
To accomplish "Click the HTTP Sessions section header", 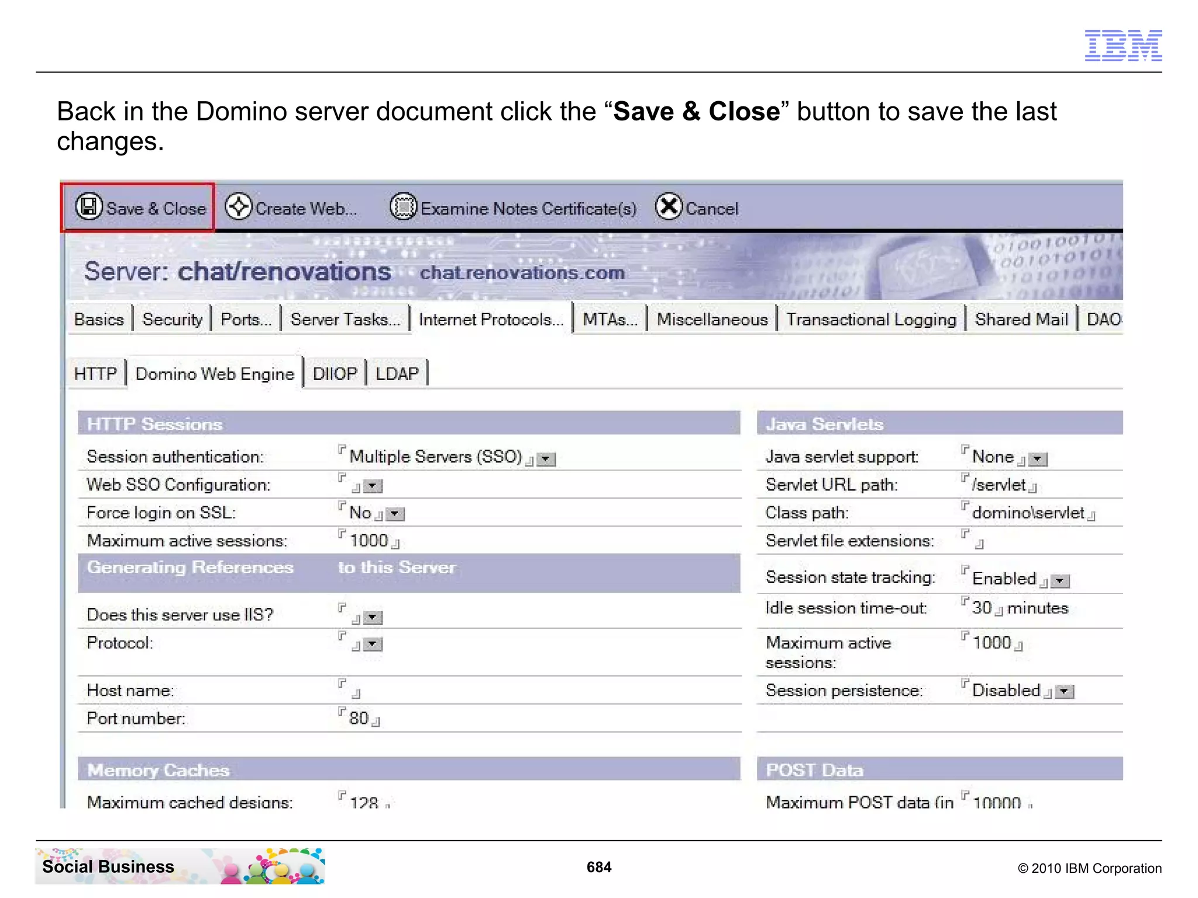I will pos(409,423).
